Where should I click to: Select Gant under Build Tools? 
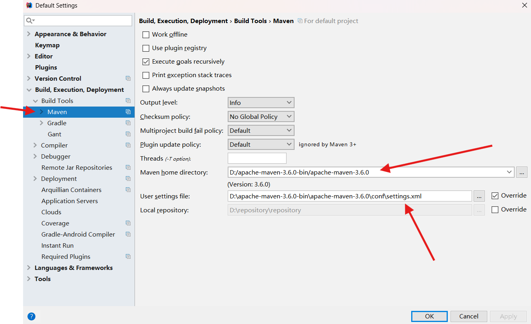click(x=55, y=134)
